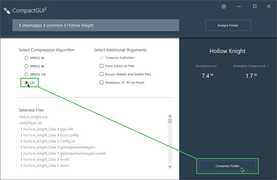The image size is (277, 180).
Task: Click the steamapps path segment
Action: (x=32, y=25)
